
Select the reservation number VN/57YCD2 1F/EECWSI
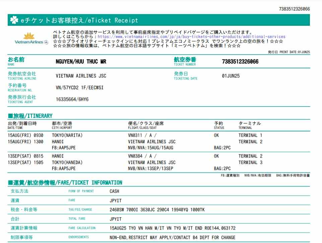[80, 87]
